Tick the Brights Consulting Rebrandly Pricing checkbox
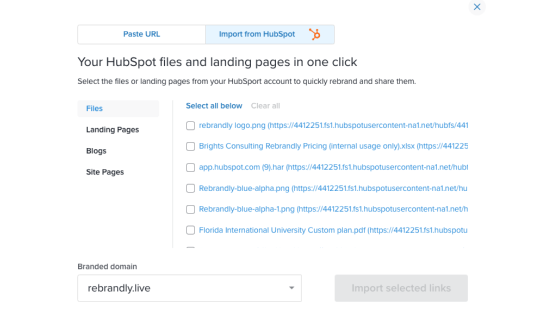Viewport: 559px width, 314px height. pos(190,146)
